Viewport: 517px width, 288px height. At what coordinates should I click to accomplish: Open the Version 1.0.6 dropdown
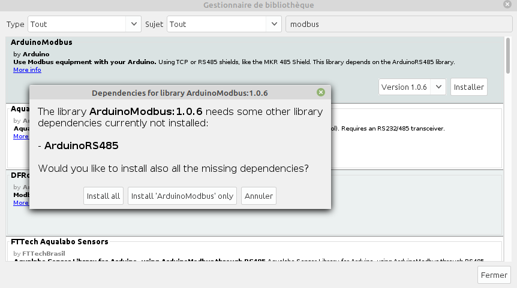pyautogui.click(x=412, y=87)
